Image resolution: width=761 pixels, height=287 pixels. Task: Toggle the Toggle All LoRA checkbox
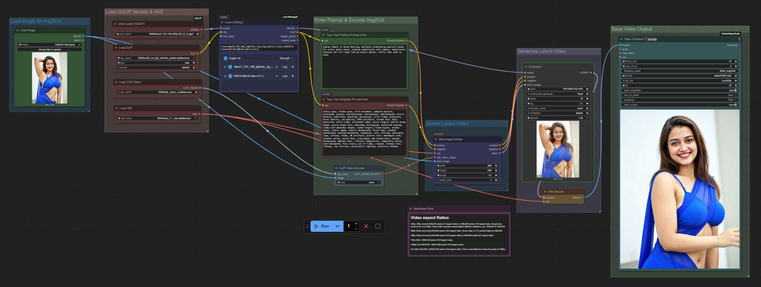[x=225, y=58]
